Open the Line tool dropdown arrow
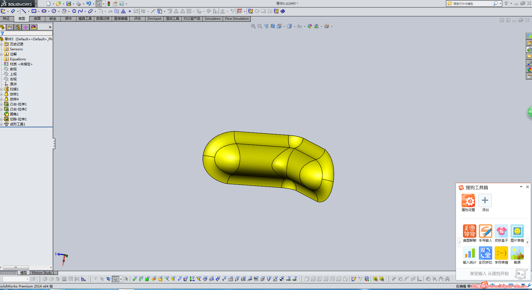Image resolution: width=532 pixels, height=290 pixels. 29,11
